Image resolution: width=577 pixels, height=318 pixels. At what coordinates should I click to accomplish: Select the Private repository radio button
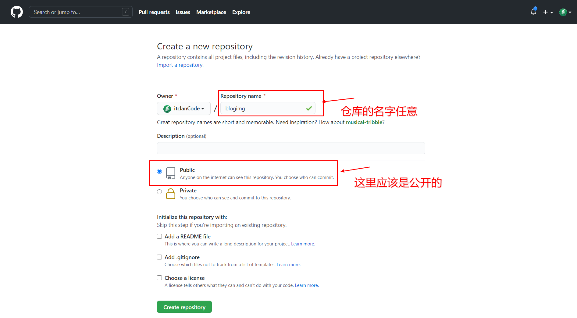coord(159,191)
